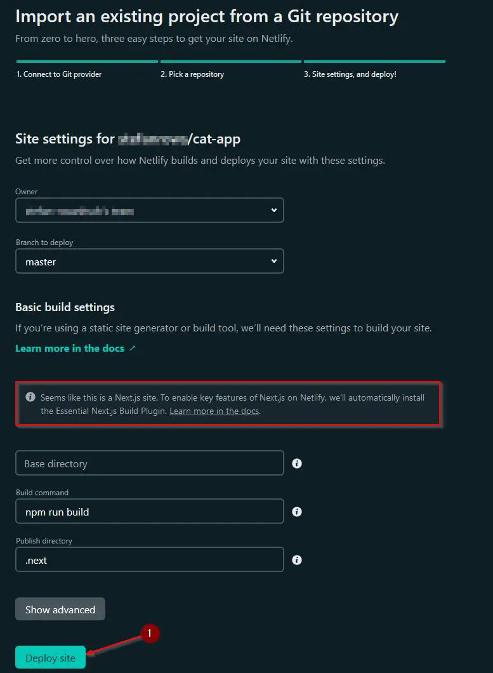
Task: Click the red numbered annotation marker 1
Action: tap(149, 633)
